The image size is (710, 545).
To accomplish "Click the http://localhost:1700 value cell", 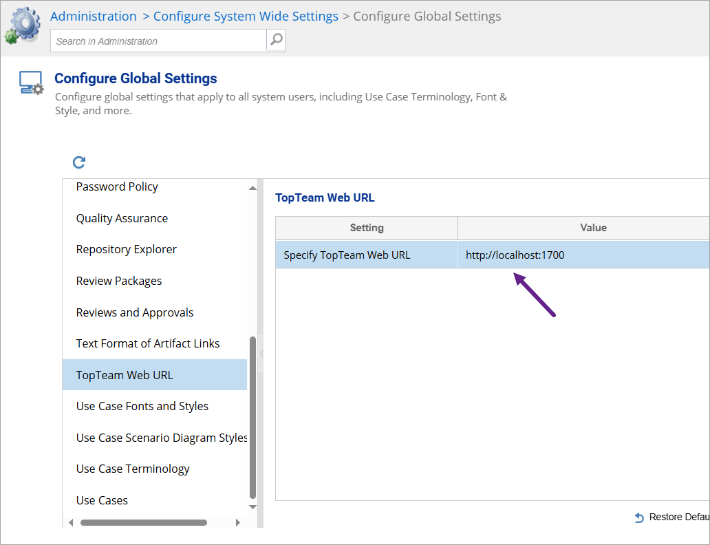I will tap(583, 255).
